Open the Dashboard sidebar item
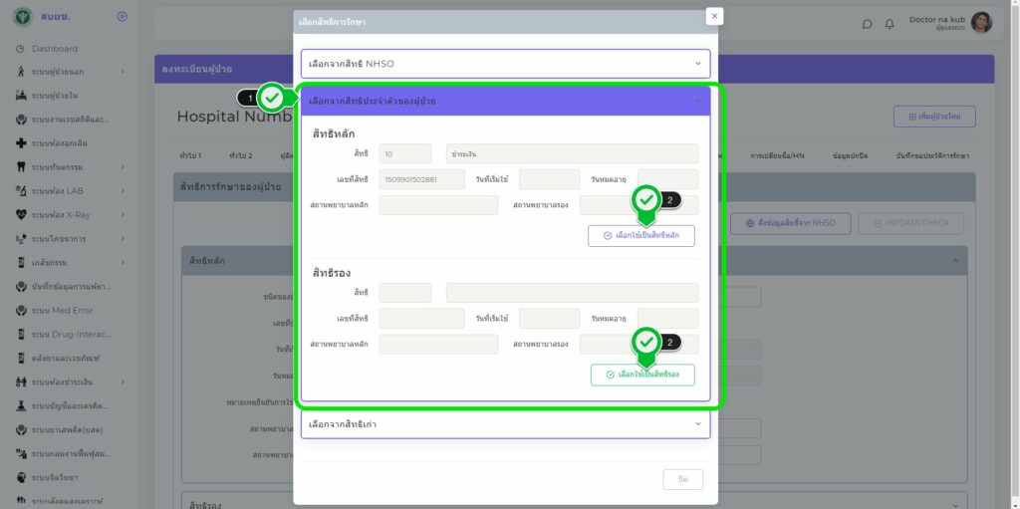Screen dimensions: 1020x509 pyautogui.click(x=54, y=48)
